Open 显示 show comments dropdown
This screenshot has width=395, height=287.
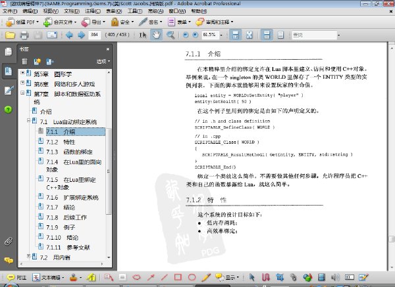[x=227, y=277]
